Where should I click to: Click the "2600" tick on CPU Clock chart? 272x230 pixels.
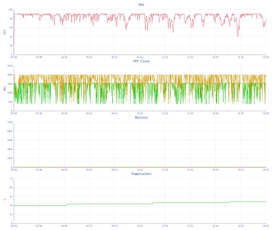point(10,75)
